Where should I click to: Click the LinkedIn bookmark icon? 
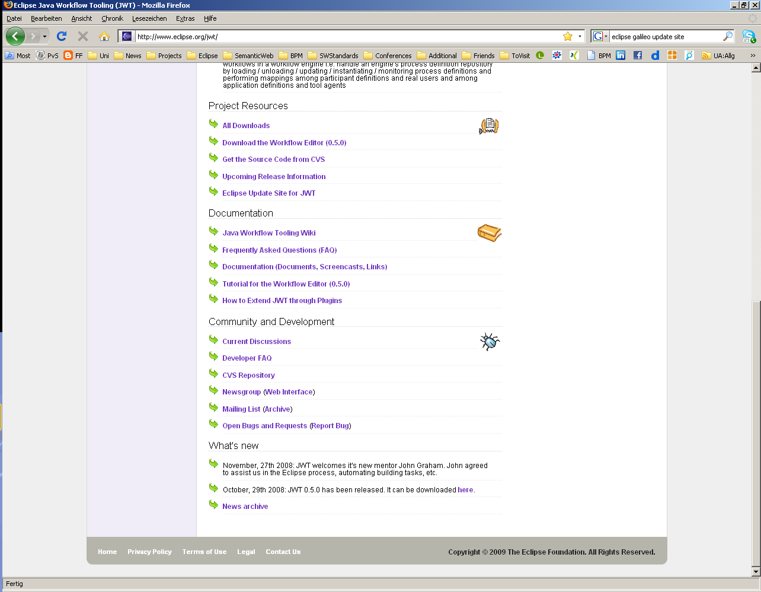click(x=621, y=55)
